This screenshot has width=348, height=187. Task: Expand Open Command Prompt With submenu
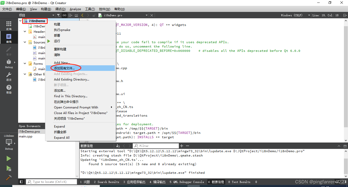coord(80,107)
